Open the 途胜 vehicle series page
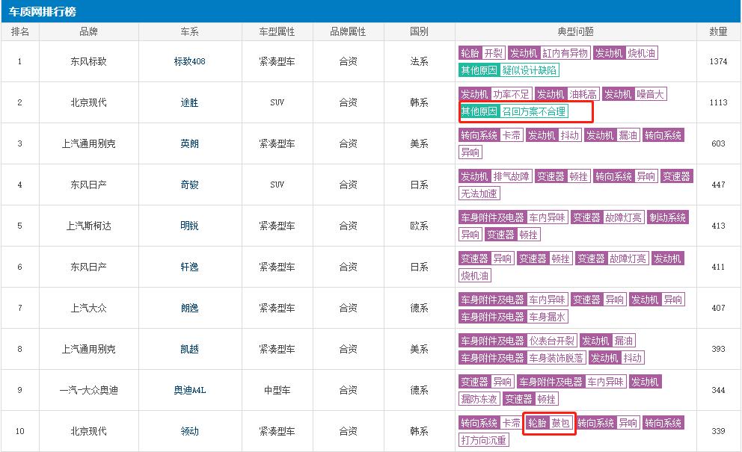This screenshot has height=452, width=742. 188,102
